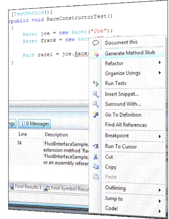Click the Find Results 1 tab icon
Viewport: 169px width, 219px height.
11,186
